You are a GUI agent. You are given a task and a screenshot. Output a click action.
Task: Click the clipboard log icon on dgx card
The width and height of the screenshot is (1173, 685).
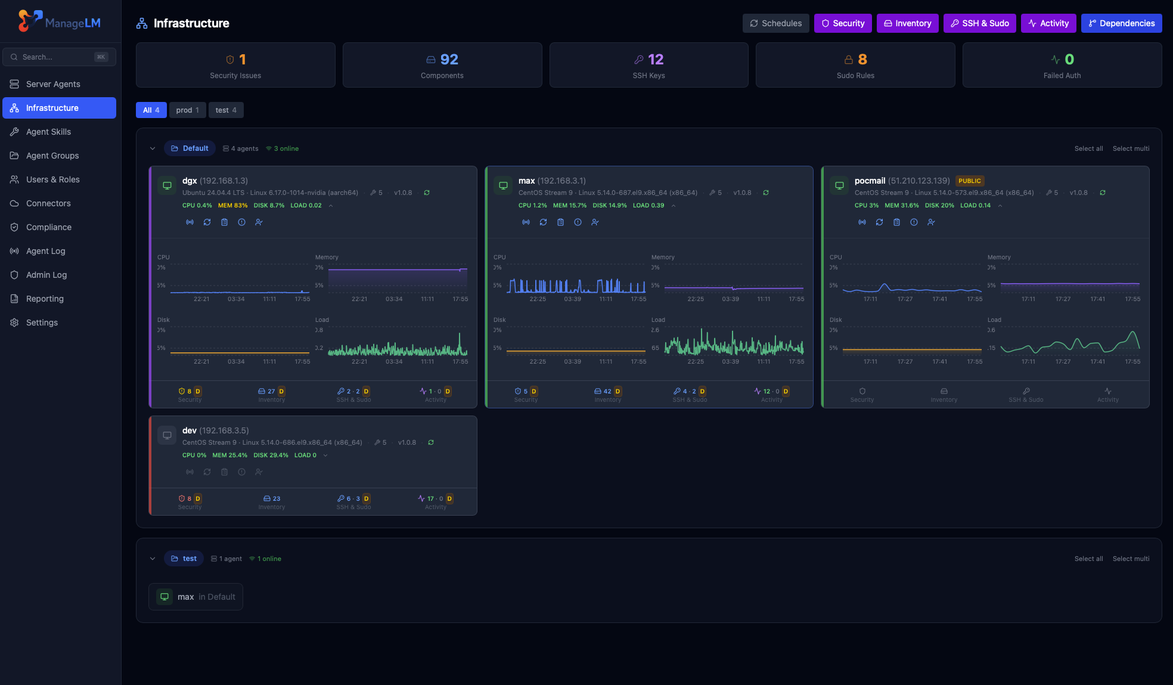pos(224,222)
